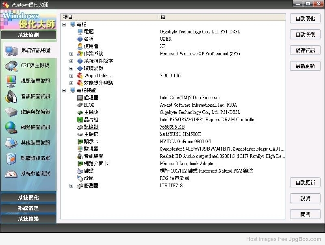Click the 自動優化 button
Image resolution: width=325 pixels, height=245 pixels.
tap(305, 19)
